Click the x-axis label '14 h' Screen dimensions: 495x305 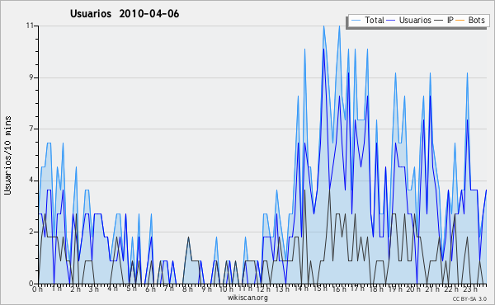[x=301, y=289]
